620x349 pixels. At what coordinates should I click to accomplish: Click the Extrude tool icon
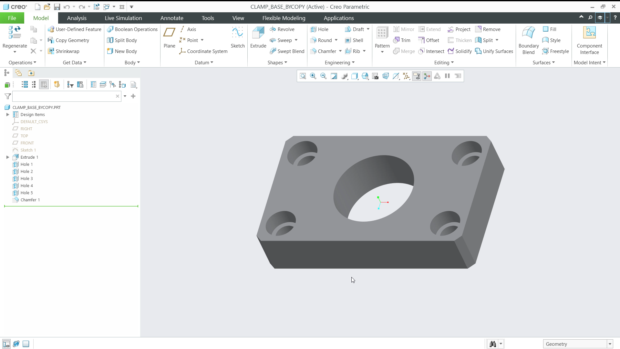coord(258,33)
